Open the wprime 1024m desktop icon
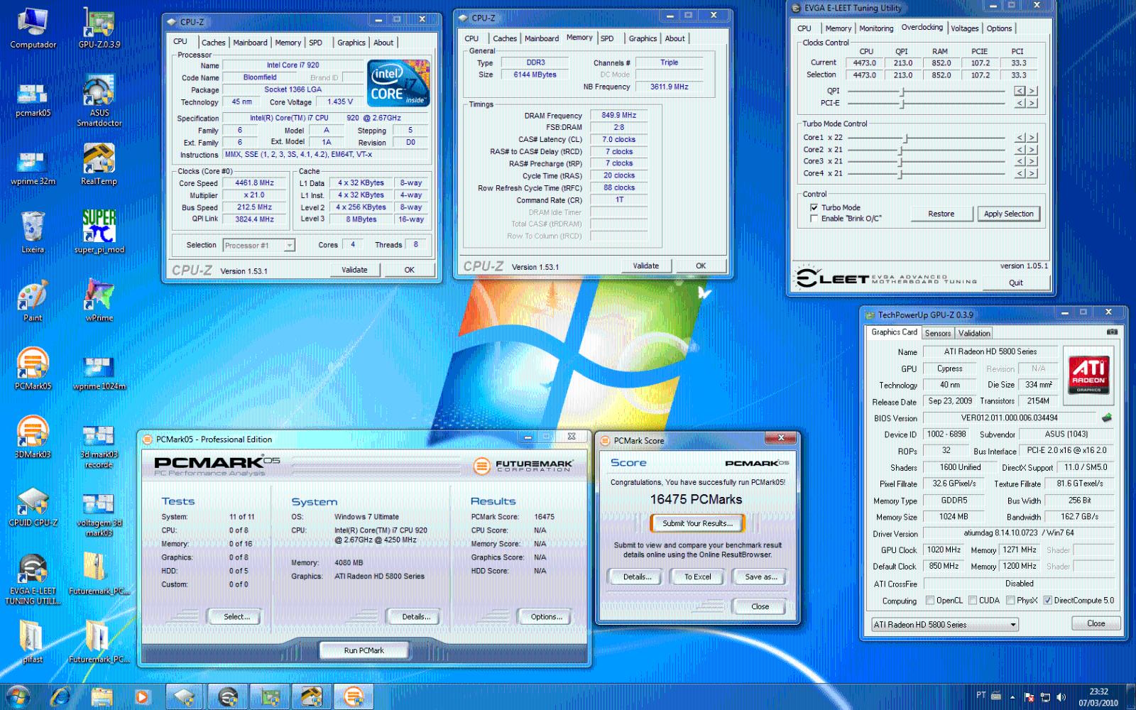 99,372
